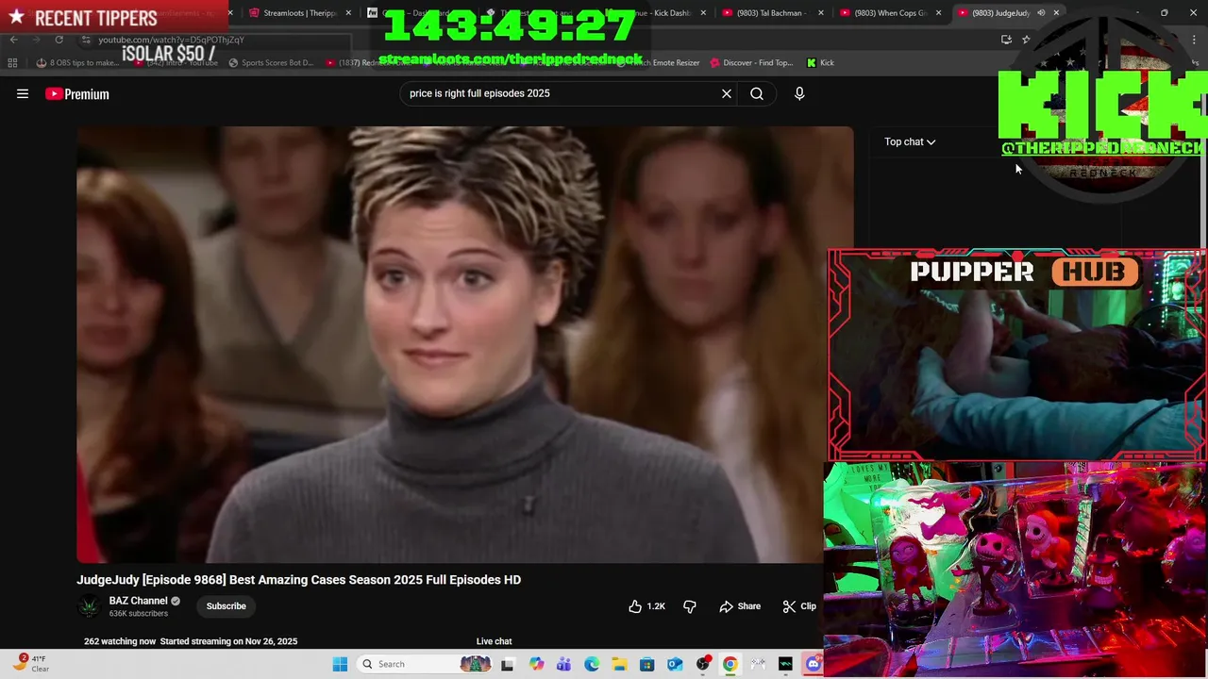Close the Streamloots tab
Viewport: 1208px width, 679px height.
[349, 13]
